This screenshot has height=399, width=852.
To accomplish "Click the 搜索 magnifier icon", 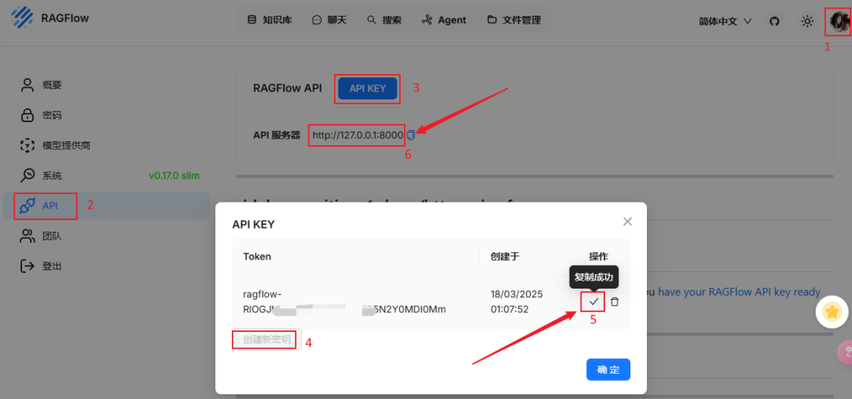I will pos(372,20).
